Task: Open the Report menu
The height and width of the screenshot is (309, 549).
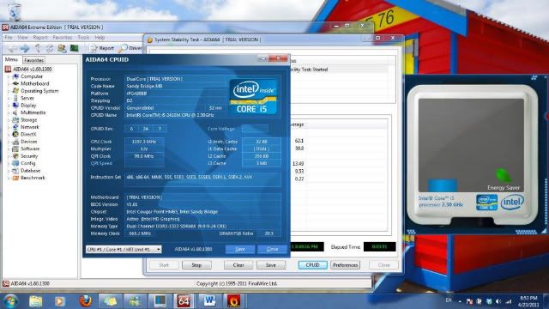Action: [x=40, y=38]
